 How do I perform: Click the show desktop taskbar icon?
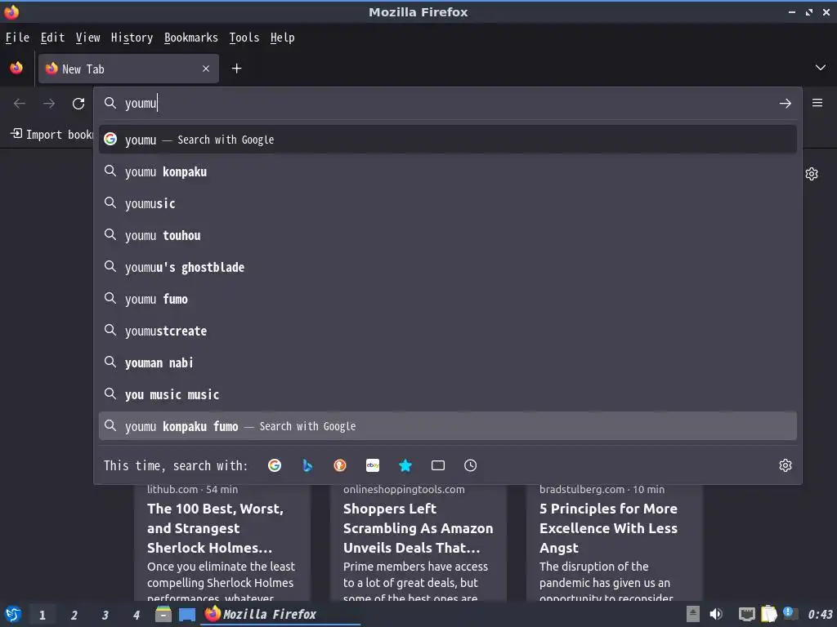tap(187, 615)
